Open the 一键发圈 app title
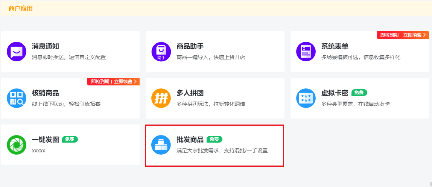The image size is (432, 187). click(46, 140)
